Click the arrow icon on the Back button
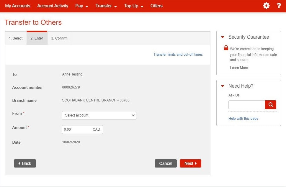This screenshot has height=187, width=286. pyautogui.click(x=19, y=163)
